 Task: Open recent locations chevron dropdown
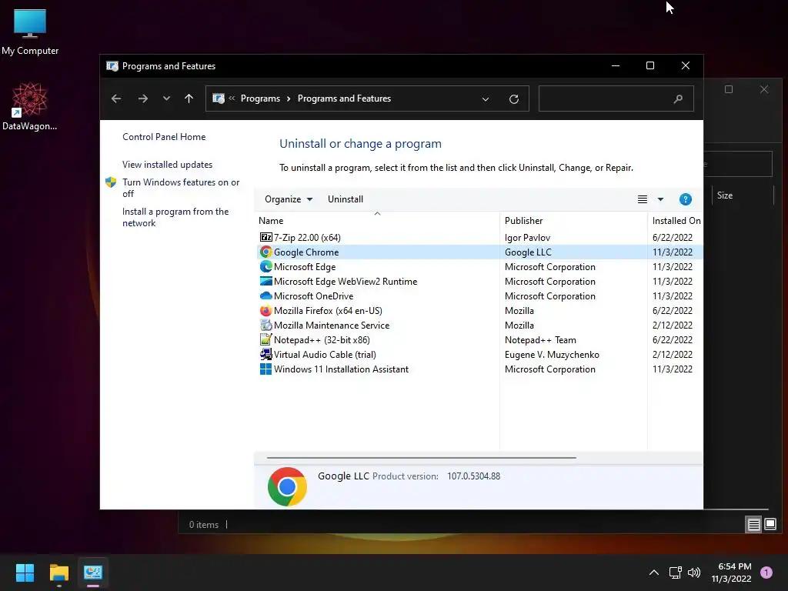pos(166,98)
